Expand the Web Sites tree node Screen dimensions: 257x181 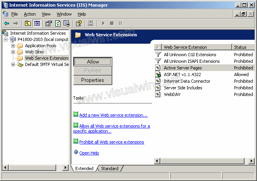13,52
